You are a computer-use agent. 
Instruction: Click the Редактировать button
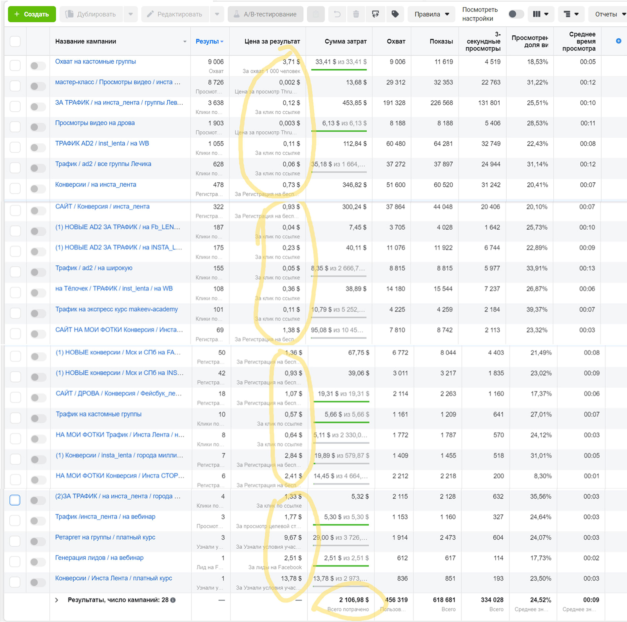175,14
